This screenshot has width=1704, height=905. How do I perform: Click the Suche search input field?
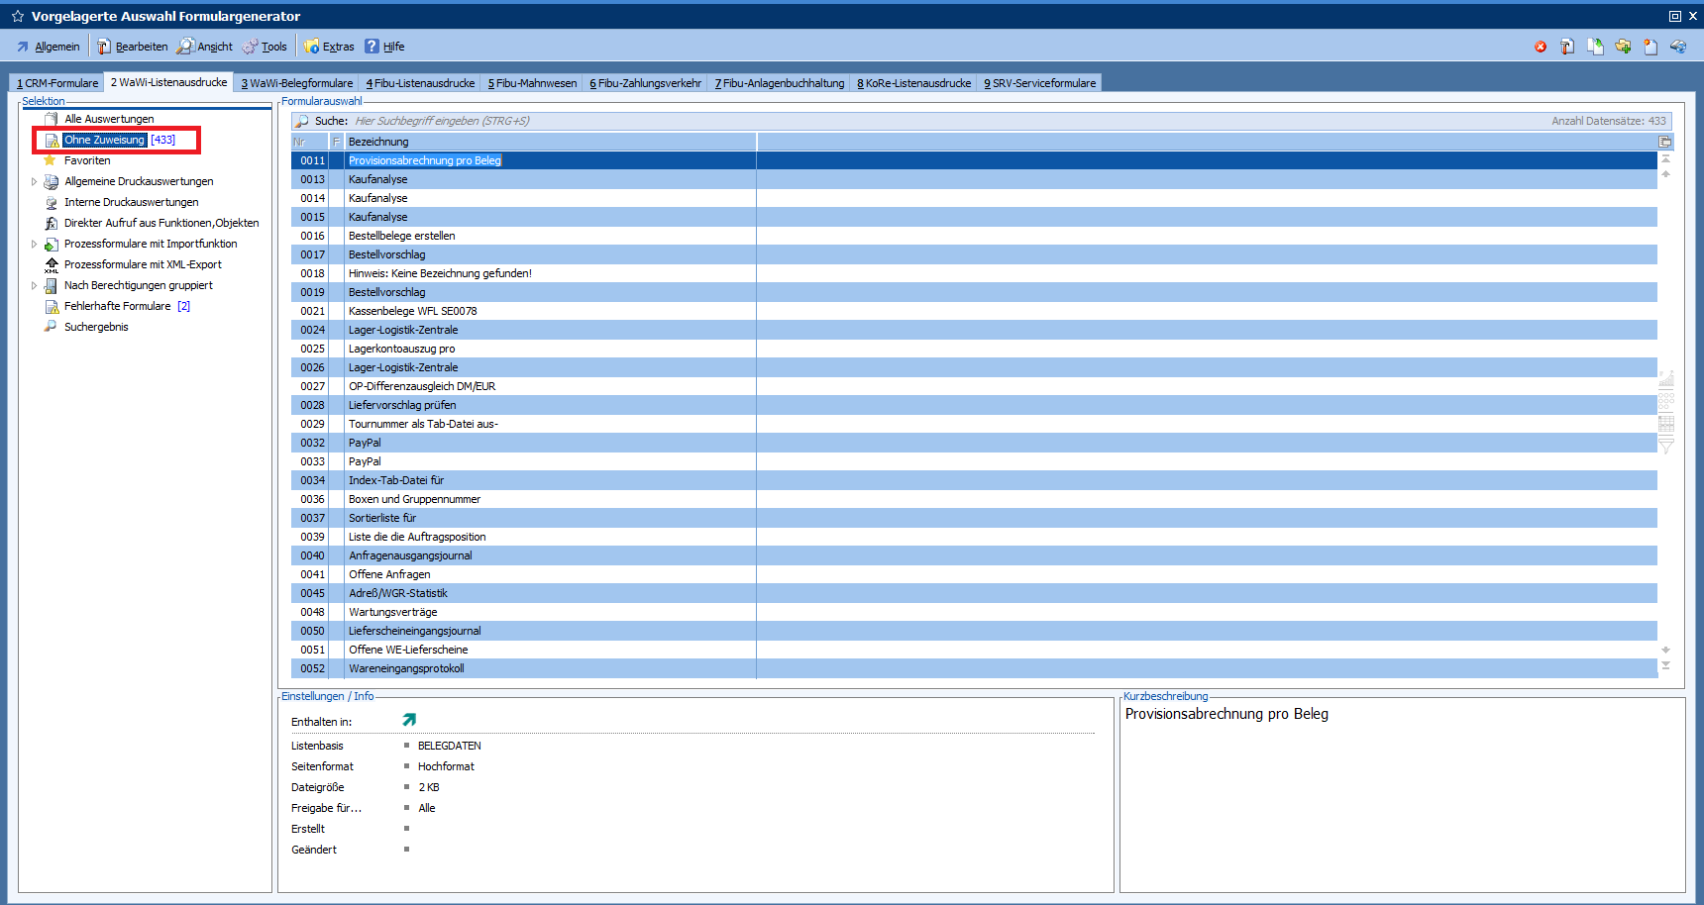tap(693, 121)
